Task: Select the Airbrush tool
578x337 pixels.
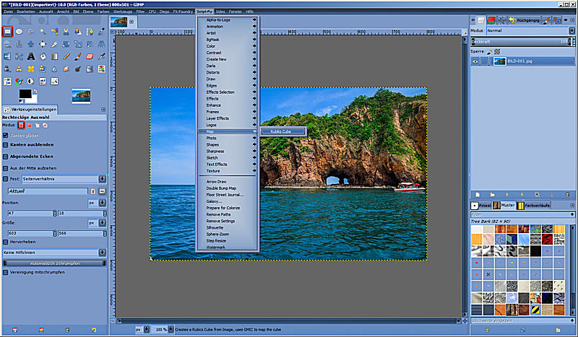Action: pyautogui.click(x=102, y=56)
